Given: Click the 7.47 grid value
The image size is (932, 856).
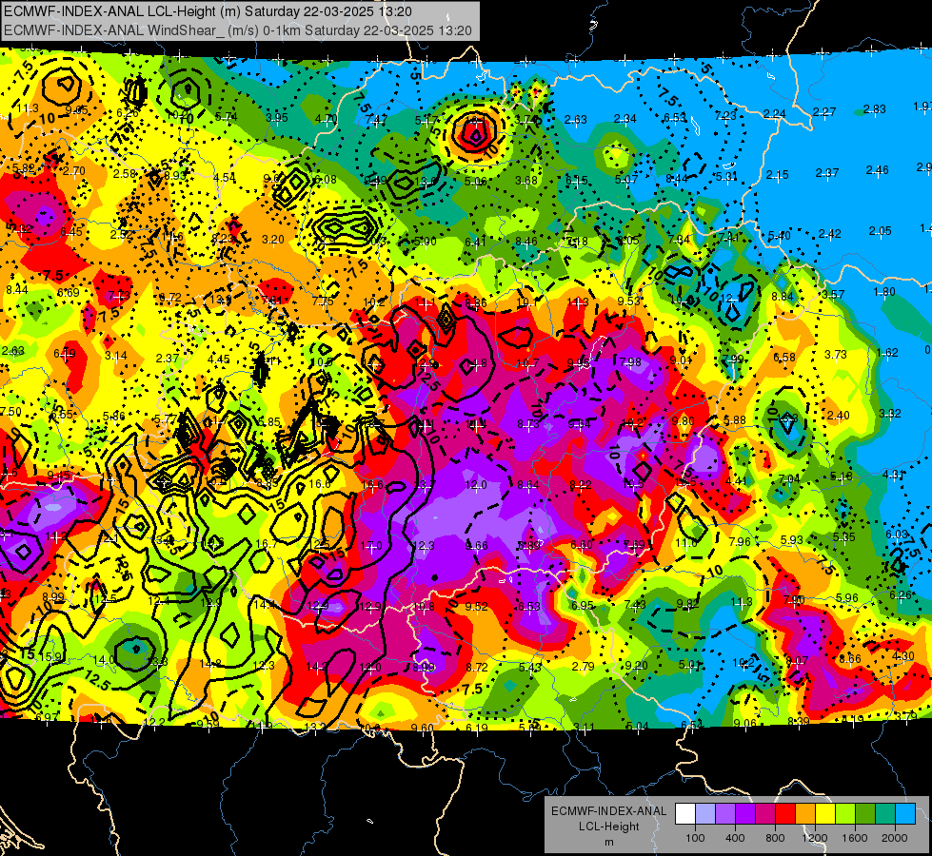Looking at the screenshot, I should (x=376, y=120).
